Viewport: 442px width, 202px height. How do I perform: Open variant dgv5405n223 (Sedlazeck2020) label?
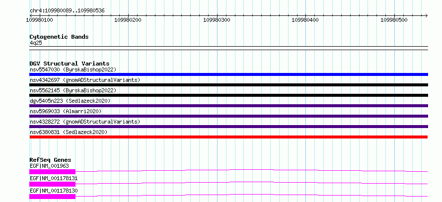click(70, 101)
